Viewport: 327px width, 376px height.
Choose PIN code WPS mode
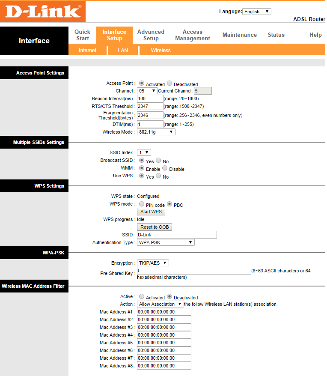[142, 204]
